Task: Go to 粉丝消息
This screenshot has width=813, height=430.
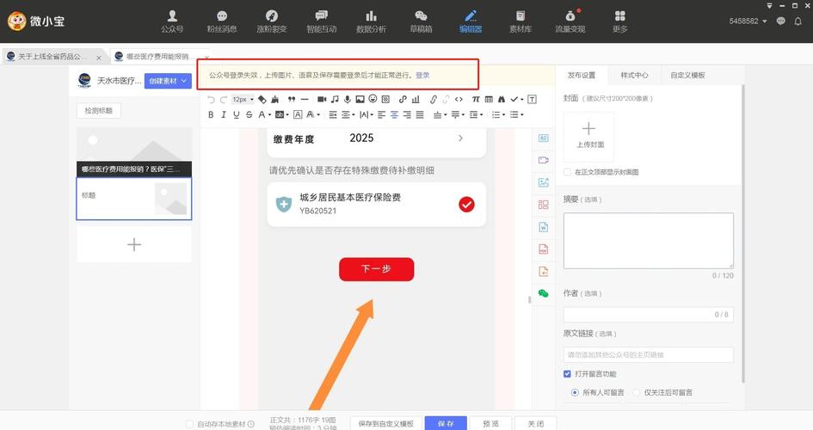Action: coord(222,21)
